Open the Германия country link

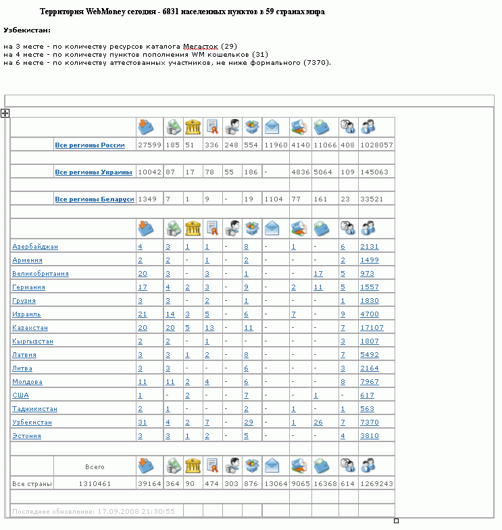coord(28,287)
